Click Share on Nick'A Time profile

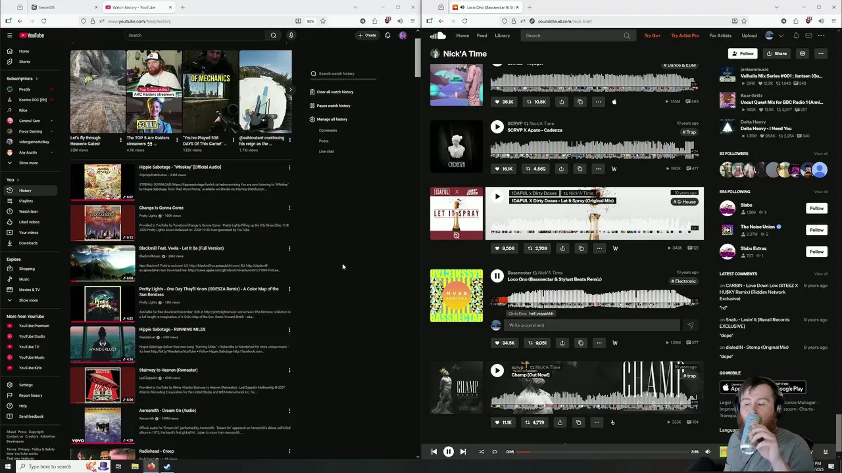(776, 53)
